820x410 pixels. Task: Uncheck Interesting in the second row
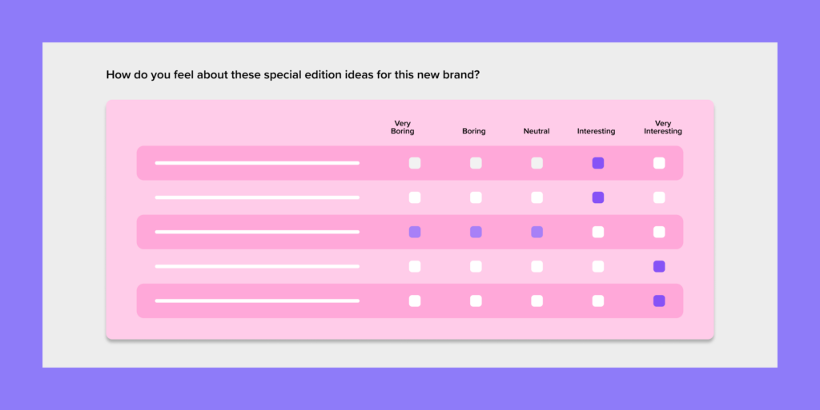(598, 197)
